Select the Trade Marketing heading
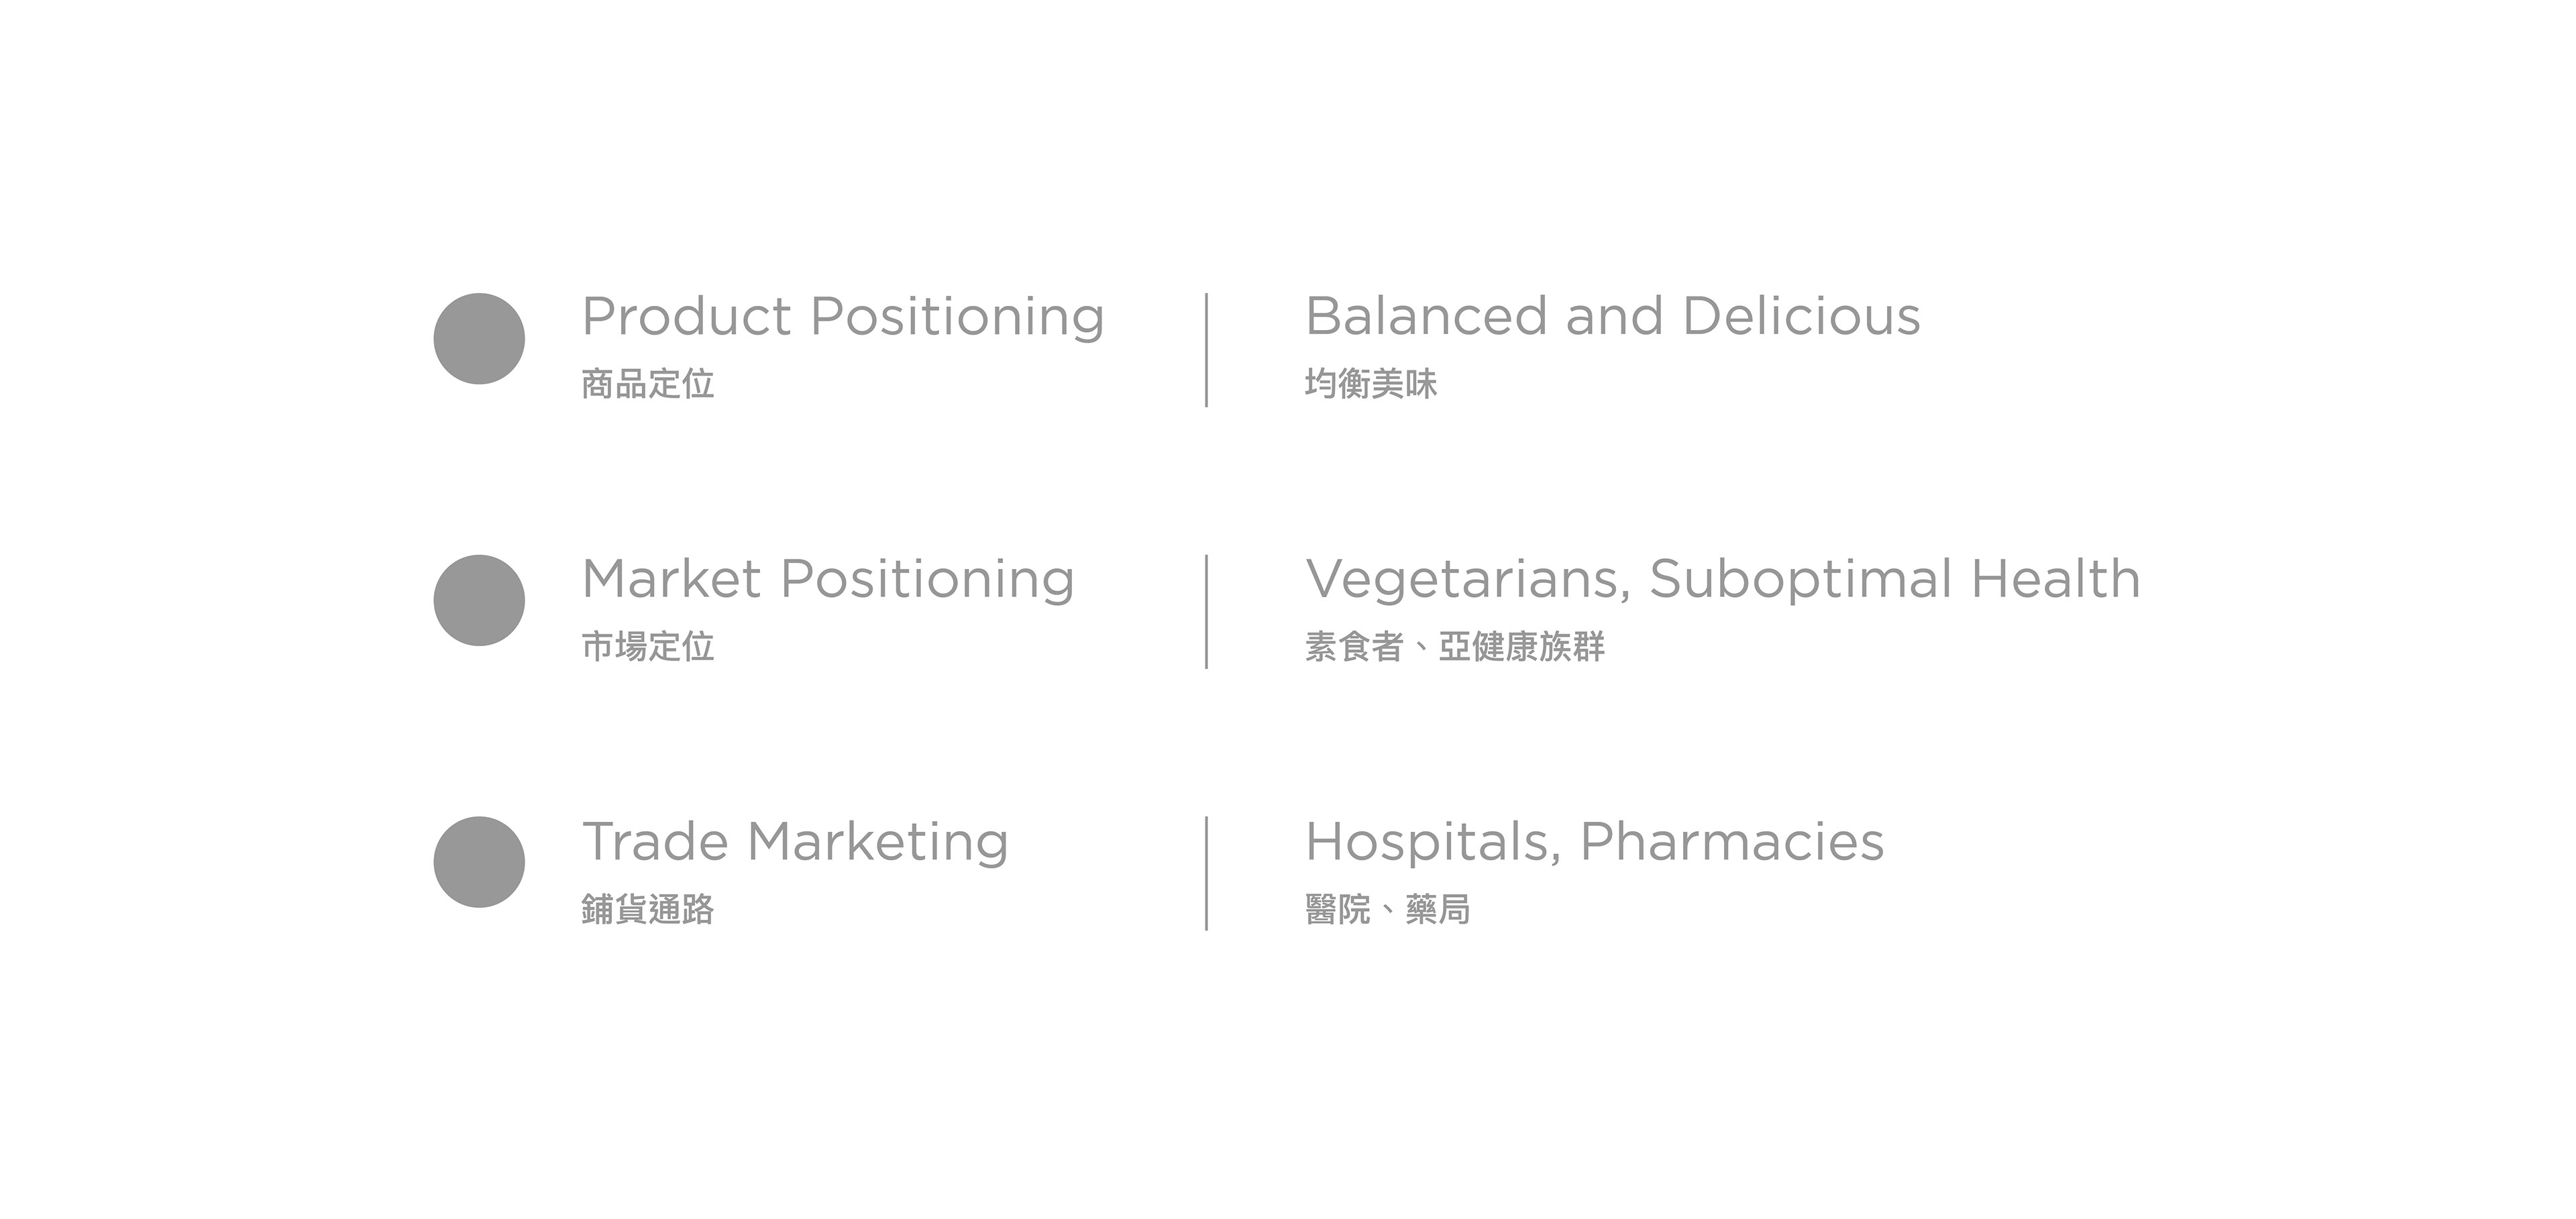 pos(795,842)
